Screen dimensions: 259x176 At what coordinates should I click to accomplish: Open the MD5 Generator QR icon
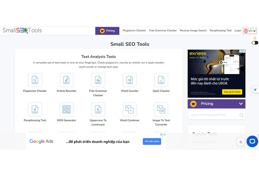[66, 109]
